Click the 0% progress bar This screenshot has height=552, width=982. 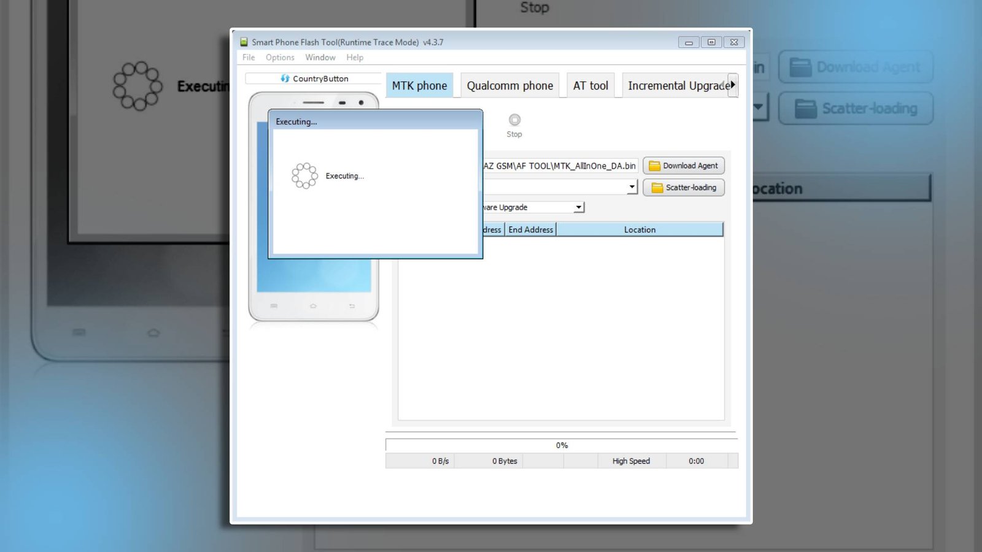click(x=560, y=445)
